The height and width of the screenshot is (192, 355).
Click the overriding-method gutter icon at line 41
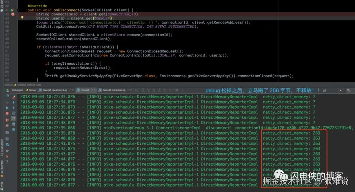[x=12, y=10]
